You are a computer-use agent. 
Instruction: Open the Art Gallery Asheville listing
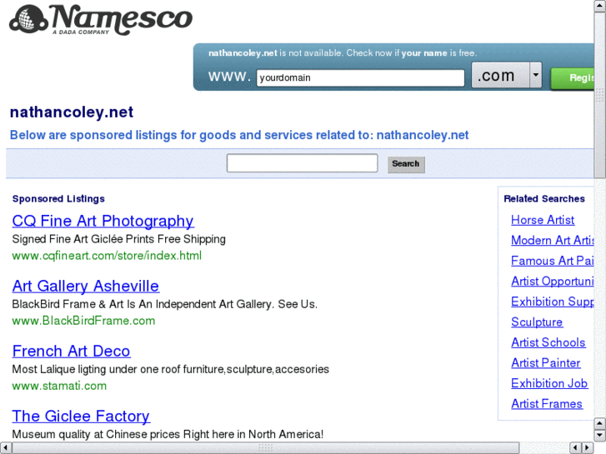pyautogui.click(x=85, y=286)
